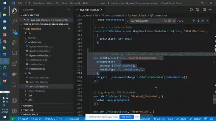This screenshot has height=121, width=216.
Task: Open the Docker view in activity bar
Action: (x=14, y=74)
